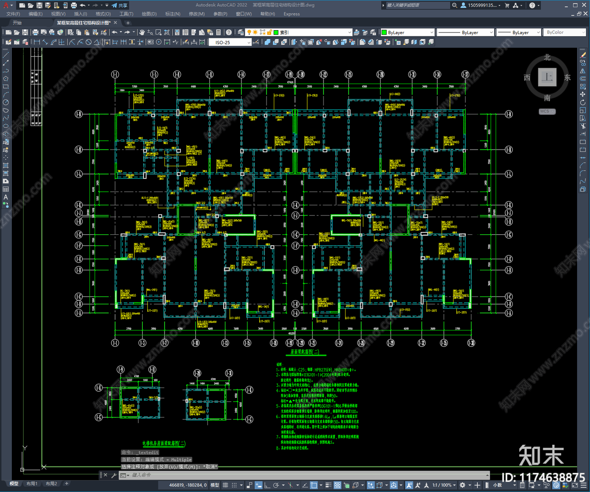Open the 标注(N) menu
This screenshot has height=492, width=590.
pyautogui.click(x=173, y=14)
